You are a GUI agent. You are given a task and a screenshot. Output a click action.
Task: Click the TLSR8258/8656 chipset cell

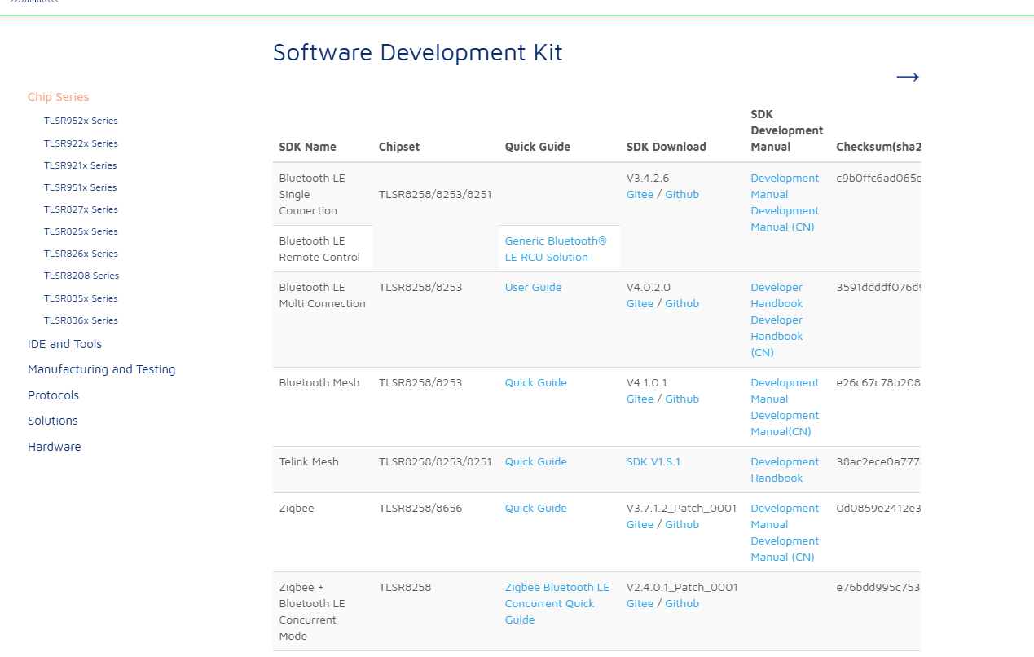[x=420, y=508]
